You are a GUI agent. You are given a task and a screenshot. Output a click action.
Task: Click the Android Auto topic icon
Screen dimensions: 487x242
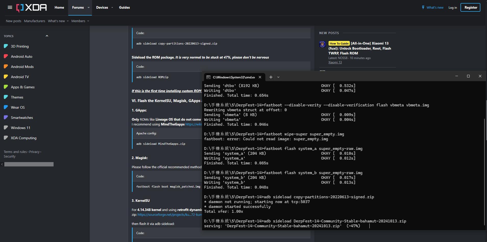(x=6, y=56)
